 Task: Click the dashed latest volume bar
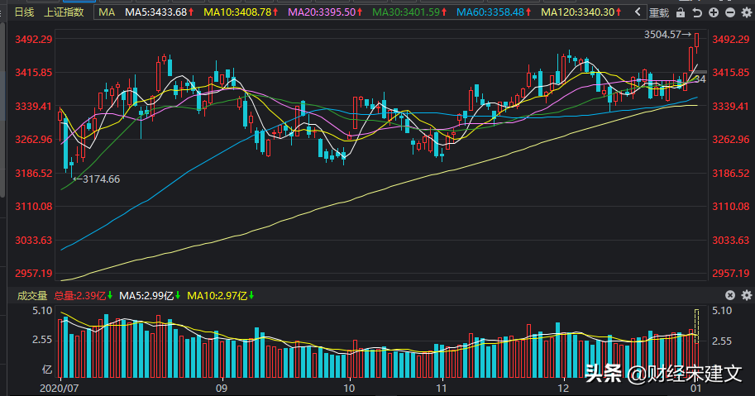(697, 327)
